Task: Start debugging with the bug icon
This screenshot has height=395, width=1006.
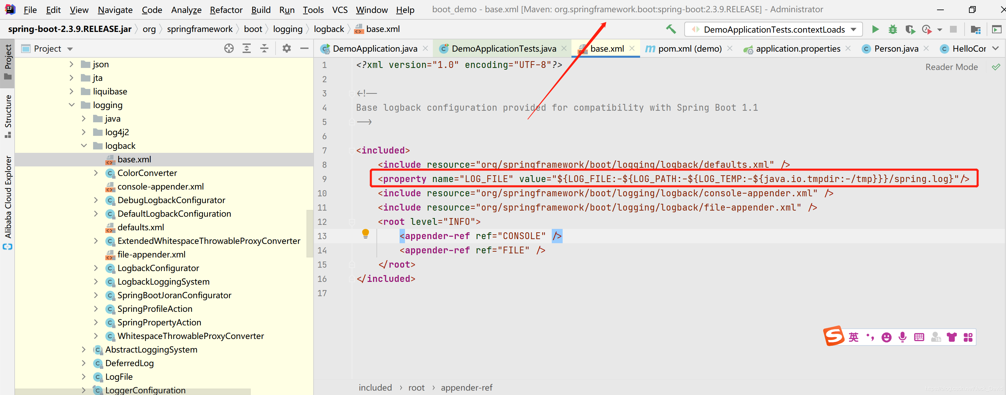Action: tap(893, 29)
